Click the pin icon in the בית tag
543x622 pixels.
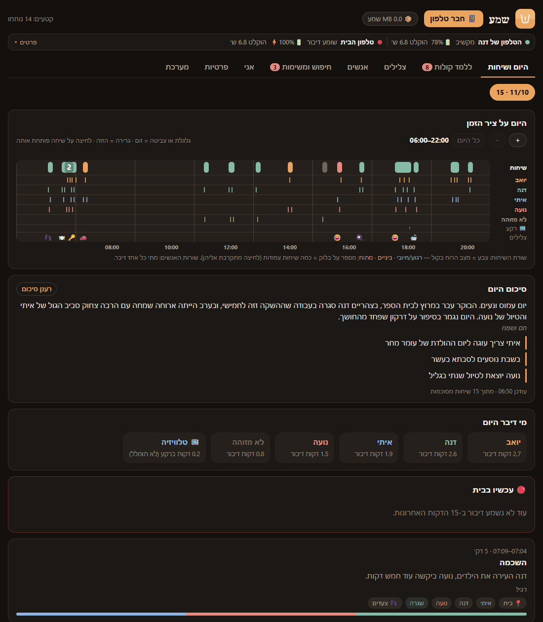(518, 603)
